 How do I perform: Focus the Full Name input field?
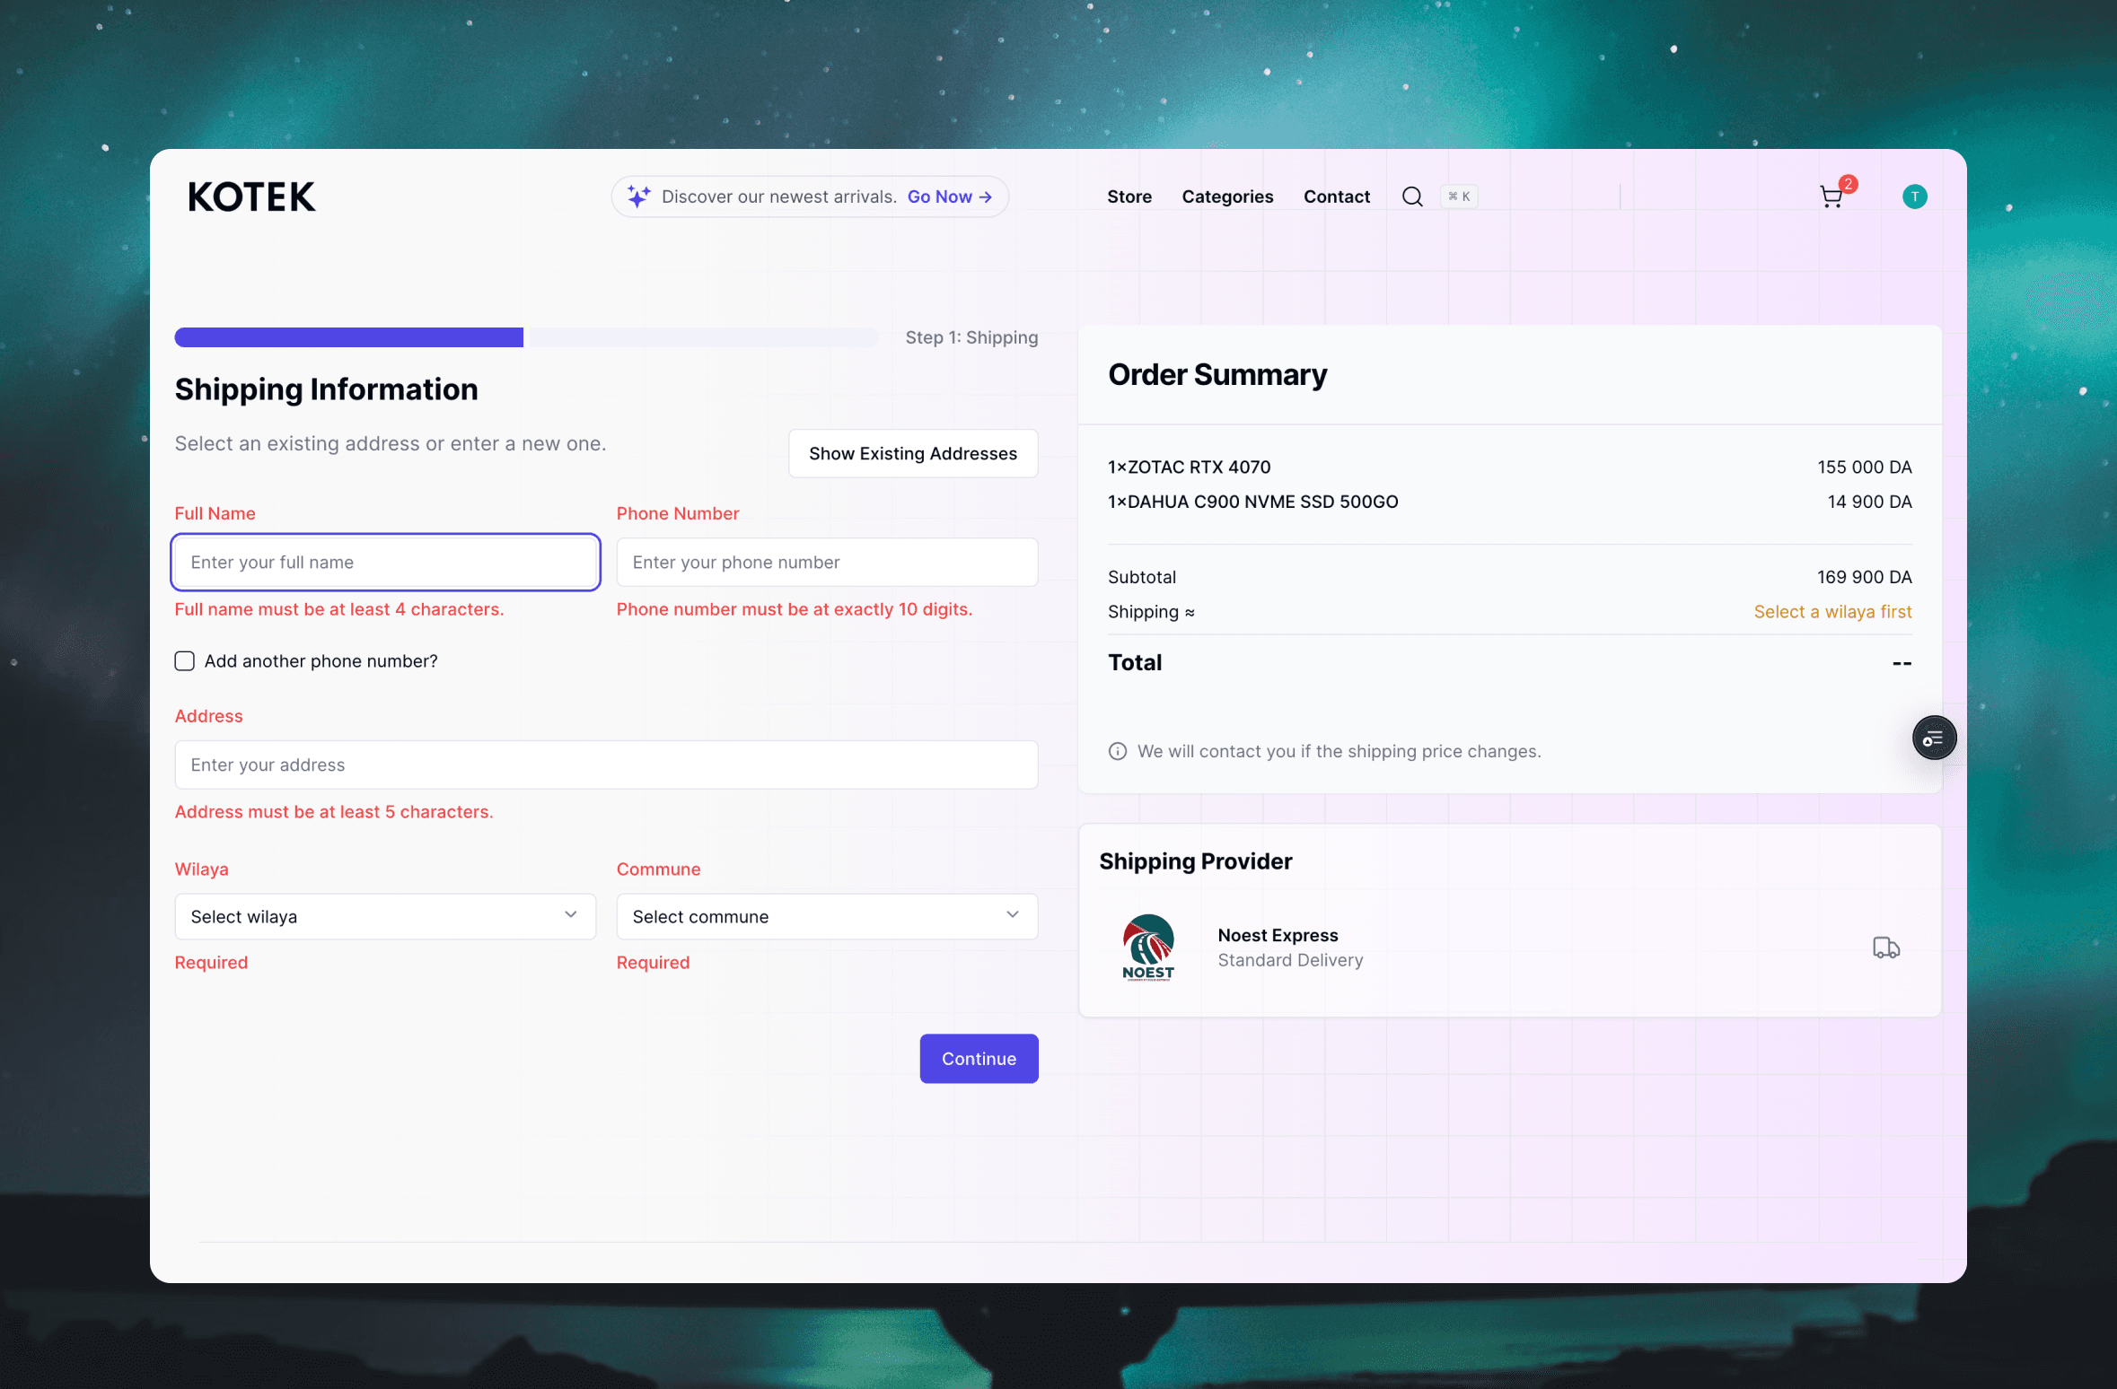pyautogui.click(x=385, y=563)
